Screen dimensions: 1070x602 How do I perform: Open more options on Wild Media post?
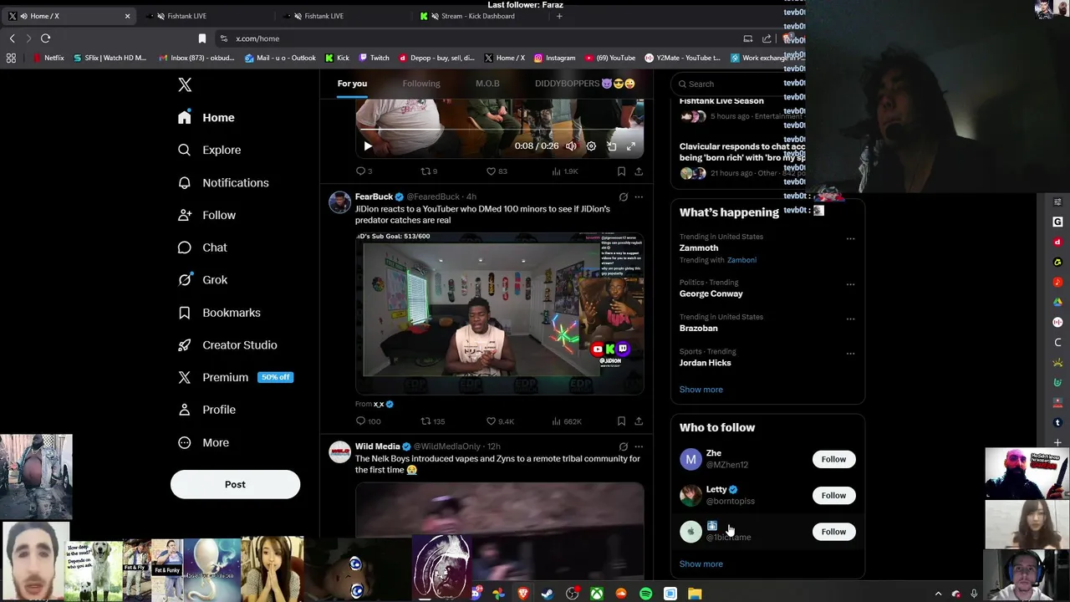pos(639,446)
